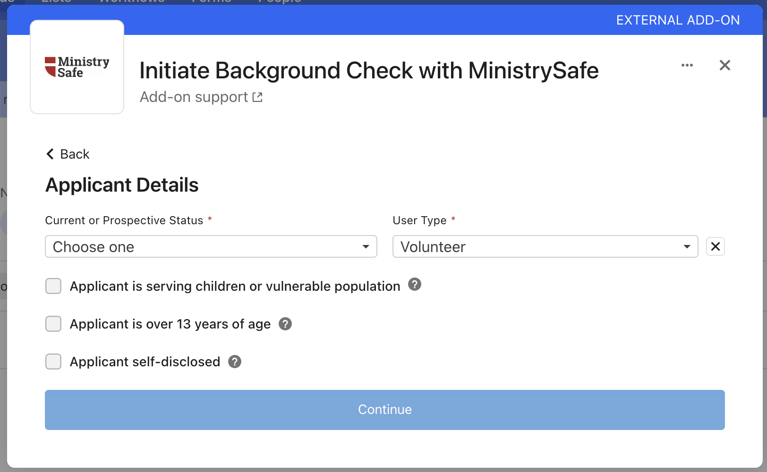Open the Current or Prospective Status dropdown
Image resolution: width=767 pixels, height=472 pixels.
point(211,246)
